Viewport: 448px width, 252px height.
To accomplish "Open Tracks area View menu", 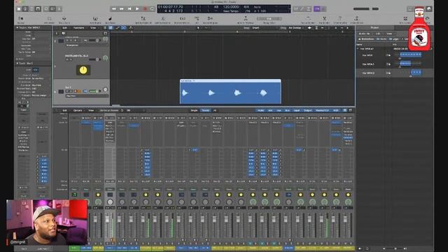I will [x=93, y=28].
